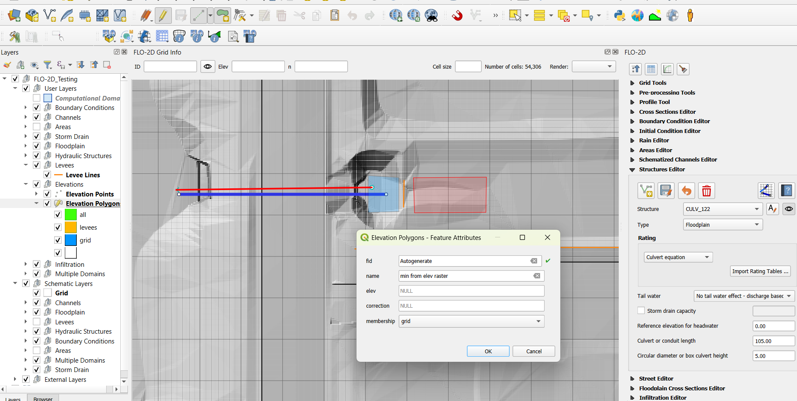Open the Structure CULV_122 dropdown
Viewport: 797px width, 401px height.
[722, 209]
